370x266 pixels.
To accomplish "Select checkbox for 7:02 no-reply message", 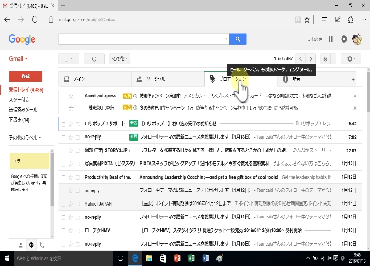I will pyautogui.click(x=64, y=137).
